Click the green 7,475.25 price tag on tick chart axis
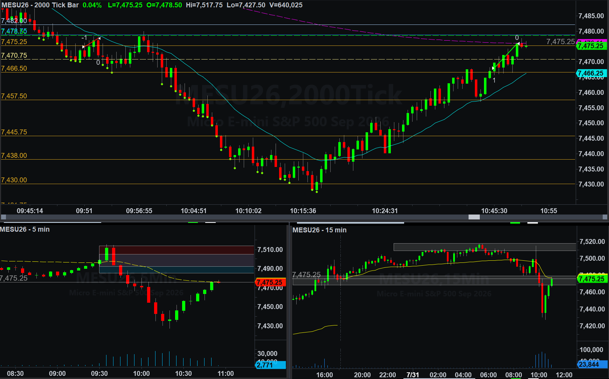Image resolution: width=609 pixels, height=379 pixels. 591,46
